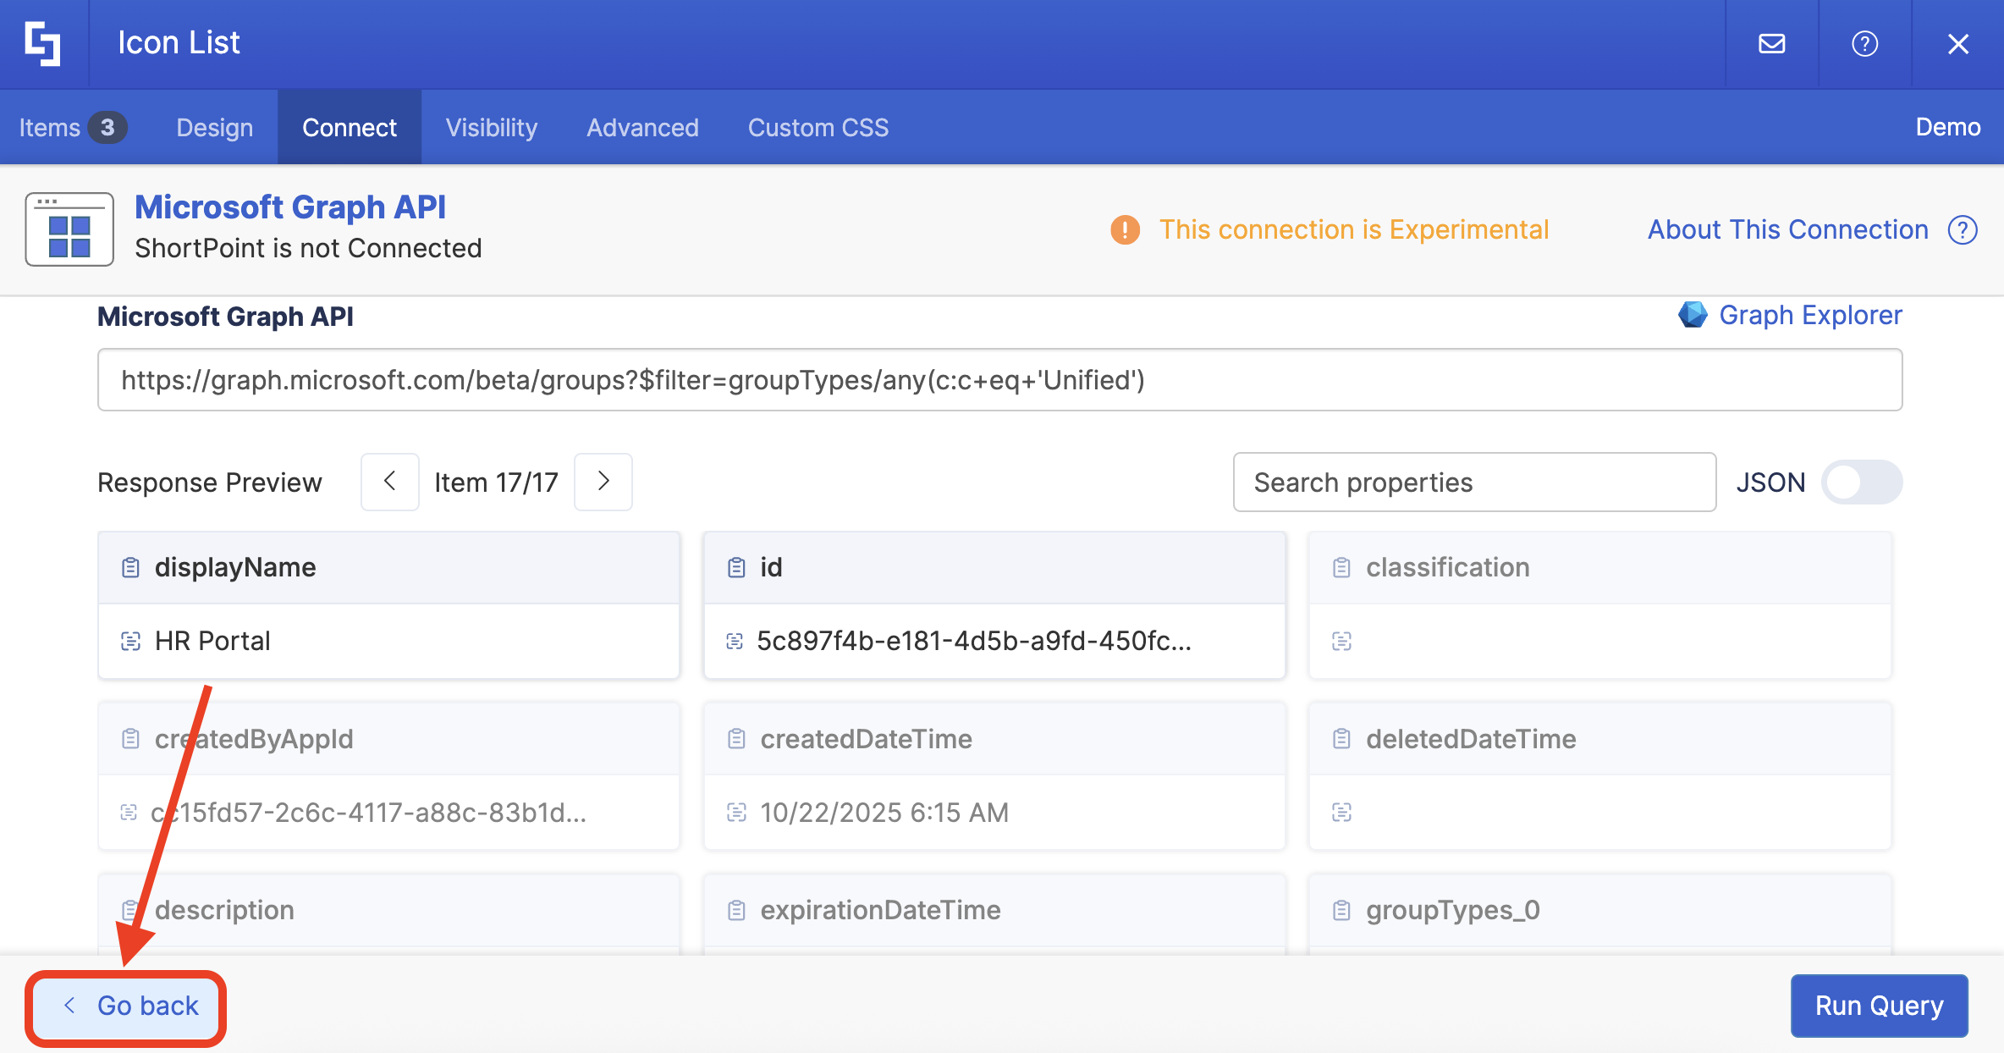
Task: Click the help question mark icon in header
Action: coord(1864,43)
